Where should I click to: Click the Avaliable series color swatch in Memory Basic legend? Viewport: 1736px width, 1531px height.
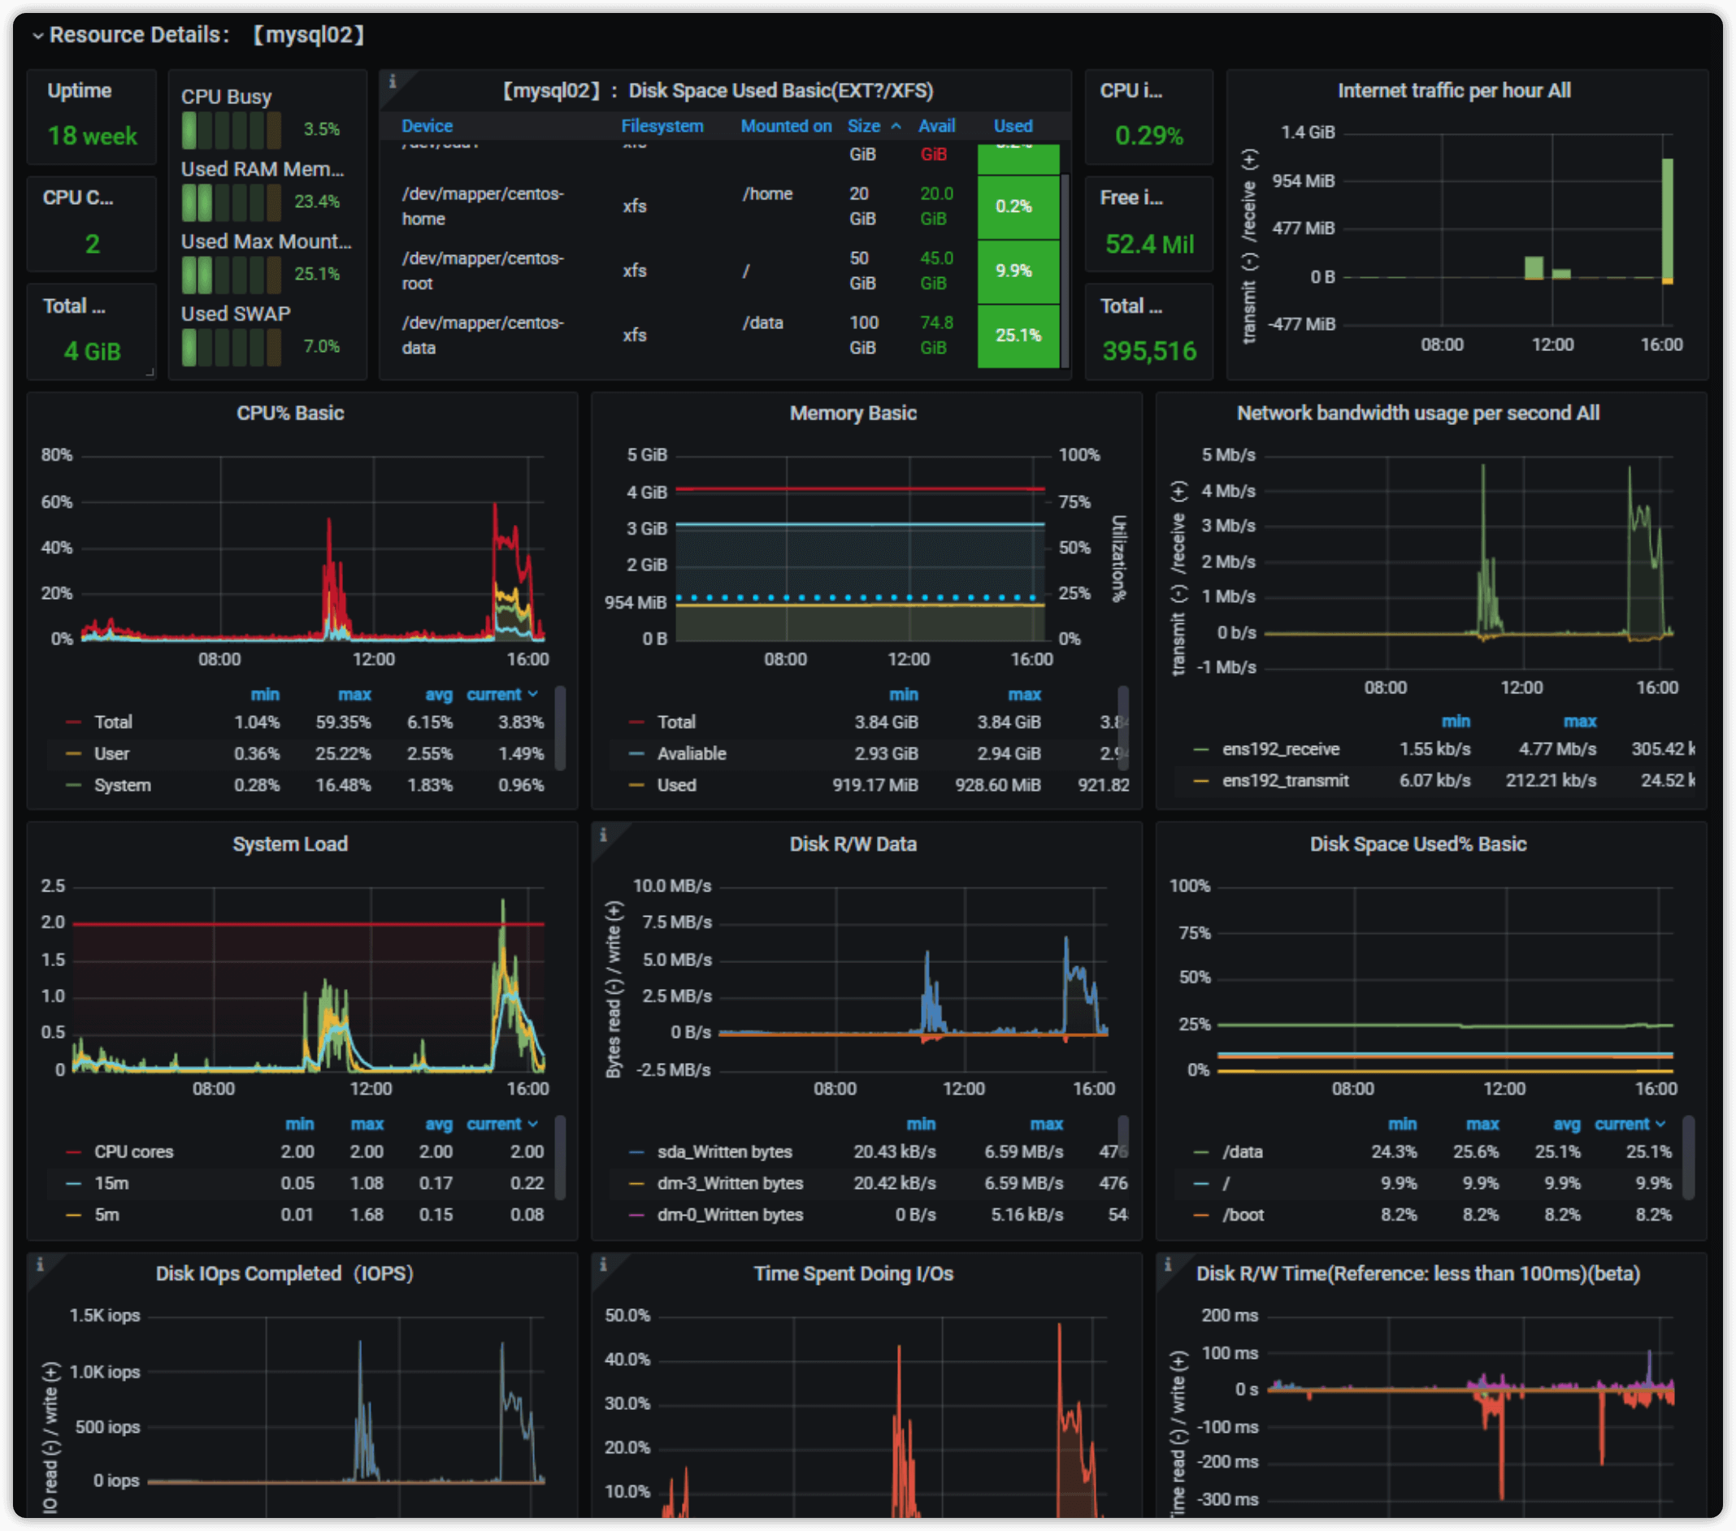click(x=637, y=754)
